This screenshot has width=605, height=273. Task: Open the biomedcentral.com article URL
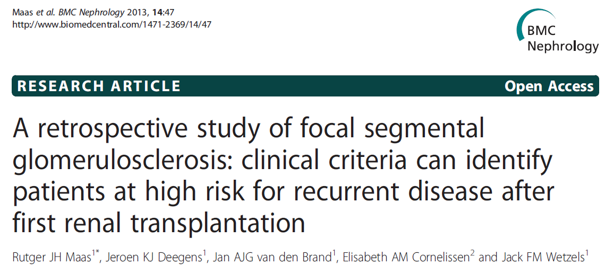point(112,24)
